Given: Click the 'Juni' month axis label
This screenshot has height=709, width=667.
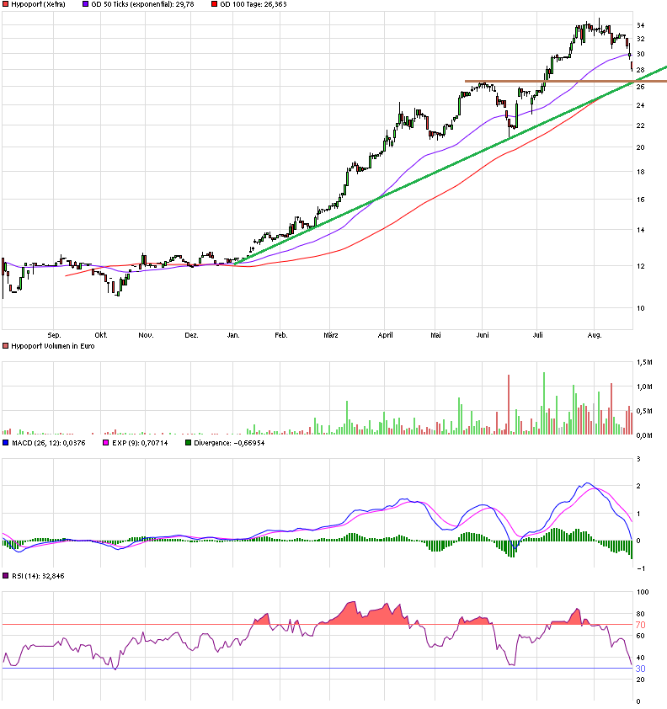Looking at the screenshot, I should 483,335.
